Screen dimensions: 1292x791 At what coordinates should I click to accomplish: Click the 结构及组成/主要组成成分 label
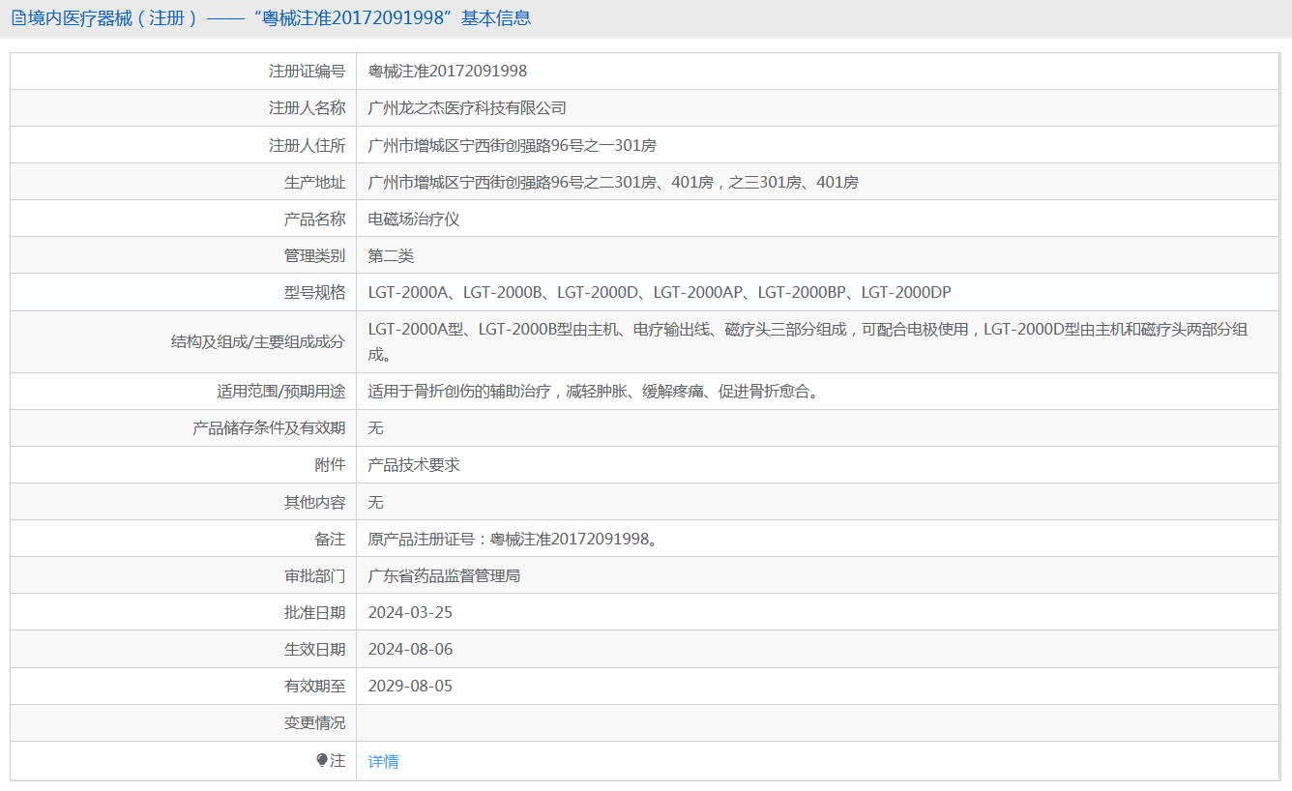tap(258, 341)
